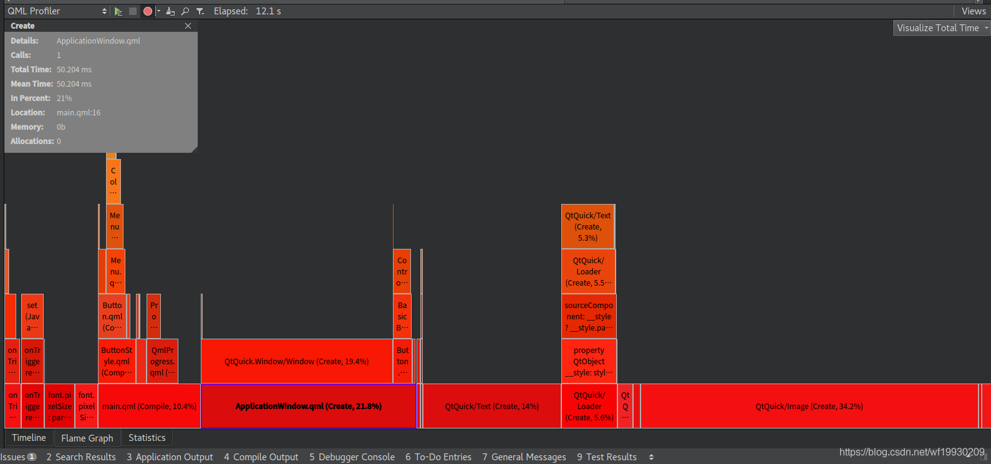Click In Percent 21% value

click(64, 99)
